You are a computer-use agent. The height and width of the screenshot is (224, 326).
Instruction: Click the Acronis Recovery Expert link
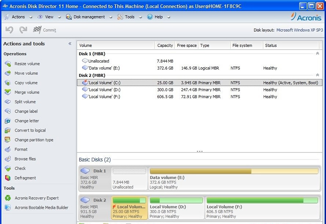pyautogui.click(x=37, y=198)
